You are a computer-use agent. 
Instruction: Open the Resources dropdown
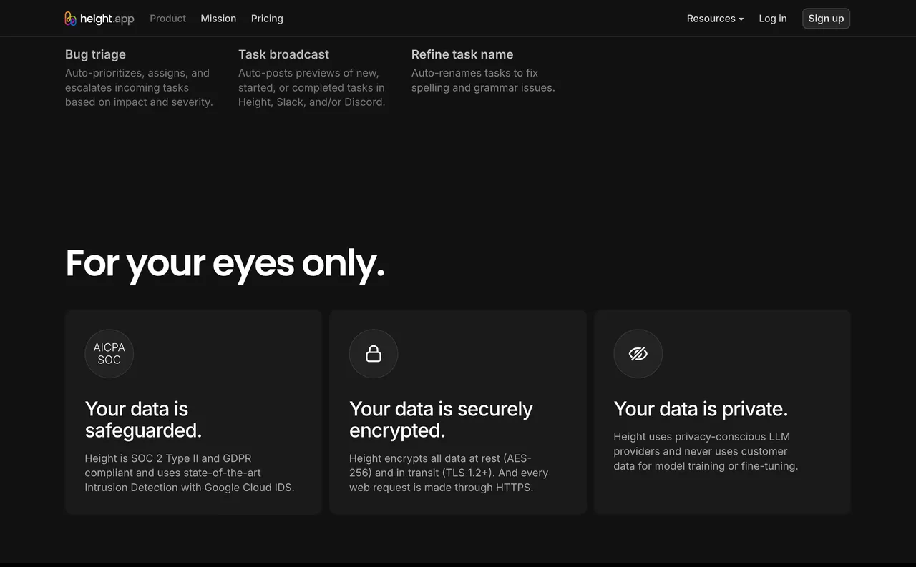coord(714,19)
